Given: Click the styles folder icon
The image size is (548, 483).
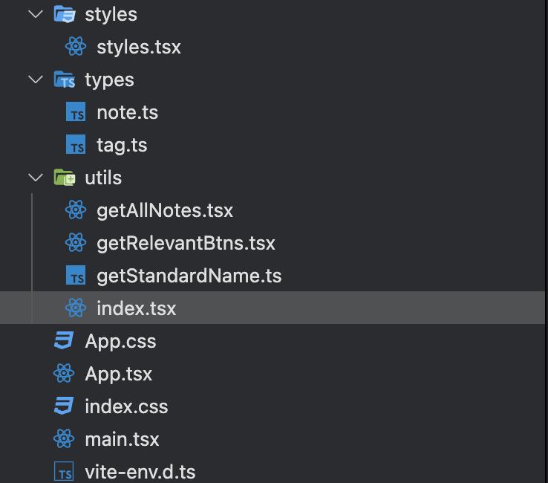Looking at the screenshot, I should pyautogui.click(x=65, y=14).
